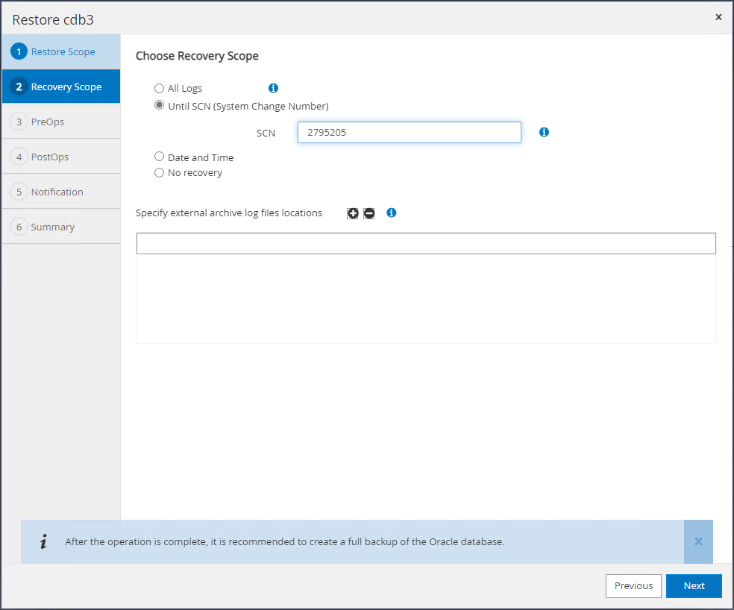Image resolution: width=734 pixels, height=610 pixels.
Task: Open the Summary step
Action: [52, 227]
